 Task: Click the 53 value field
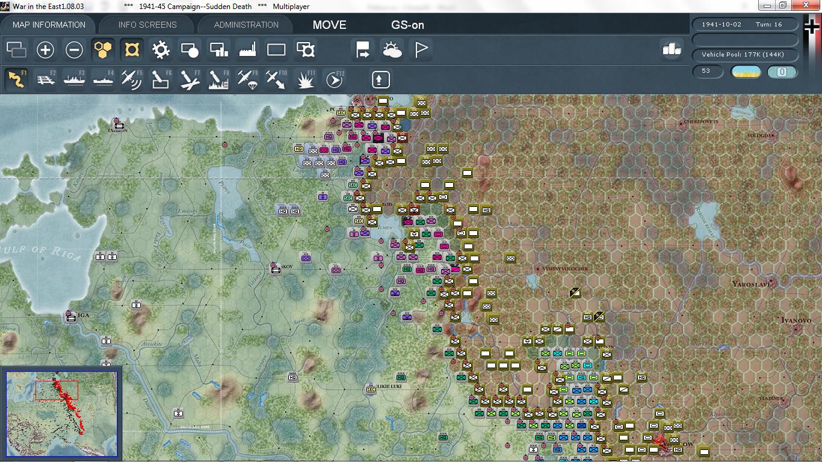[708, 72]
